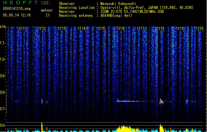Click the 0.6 kHz axis label
The height and width of the screenshot is (132, 207).
pyautogui.click(x=3, y=125)
